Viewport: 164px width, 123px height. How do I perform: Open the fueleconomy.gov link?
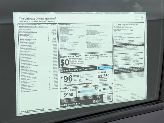click(x=70, y=104)
